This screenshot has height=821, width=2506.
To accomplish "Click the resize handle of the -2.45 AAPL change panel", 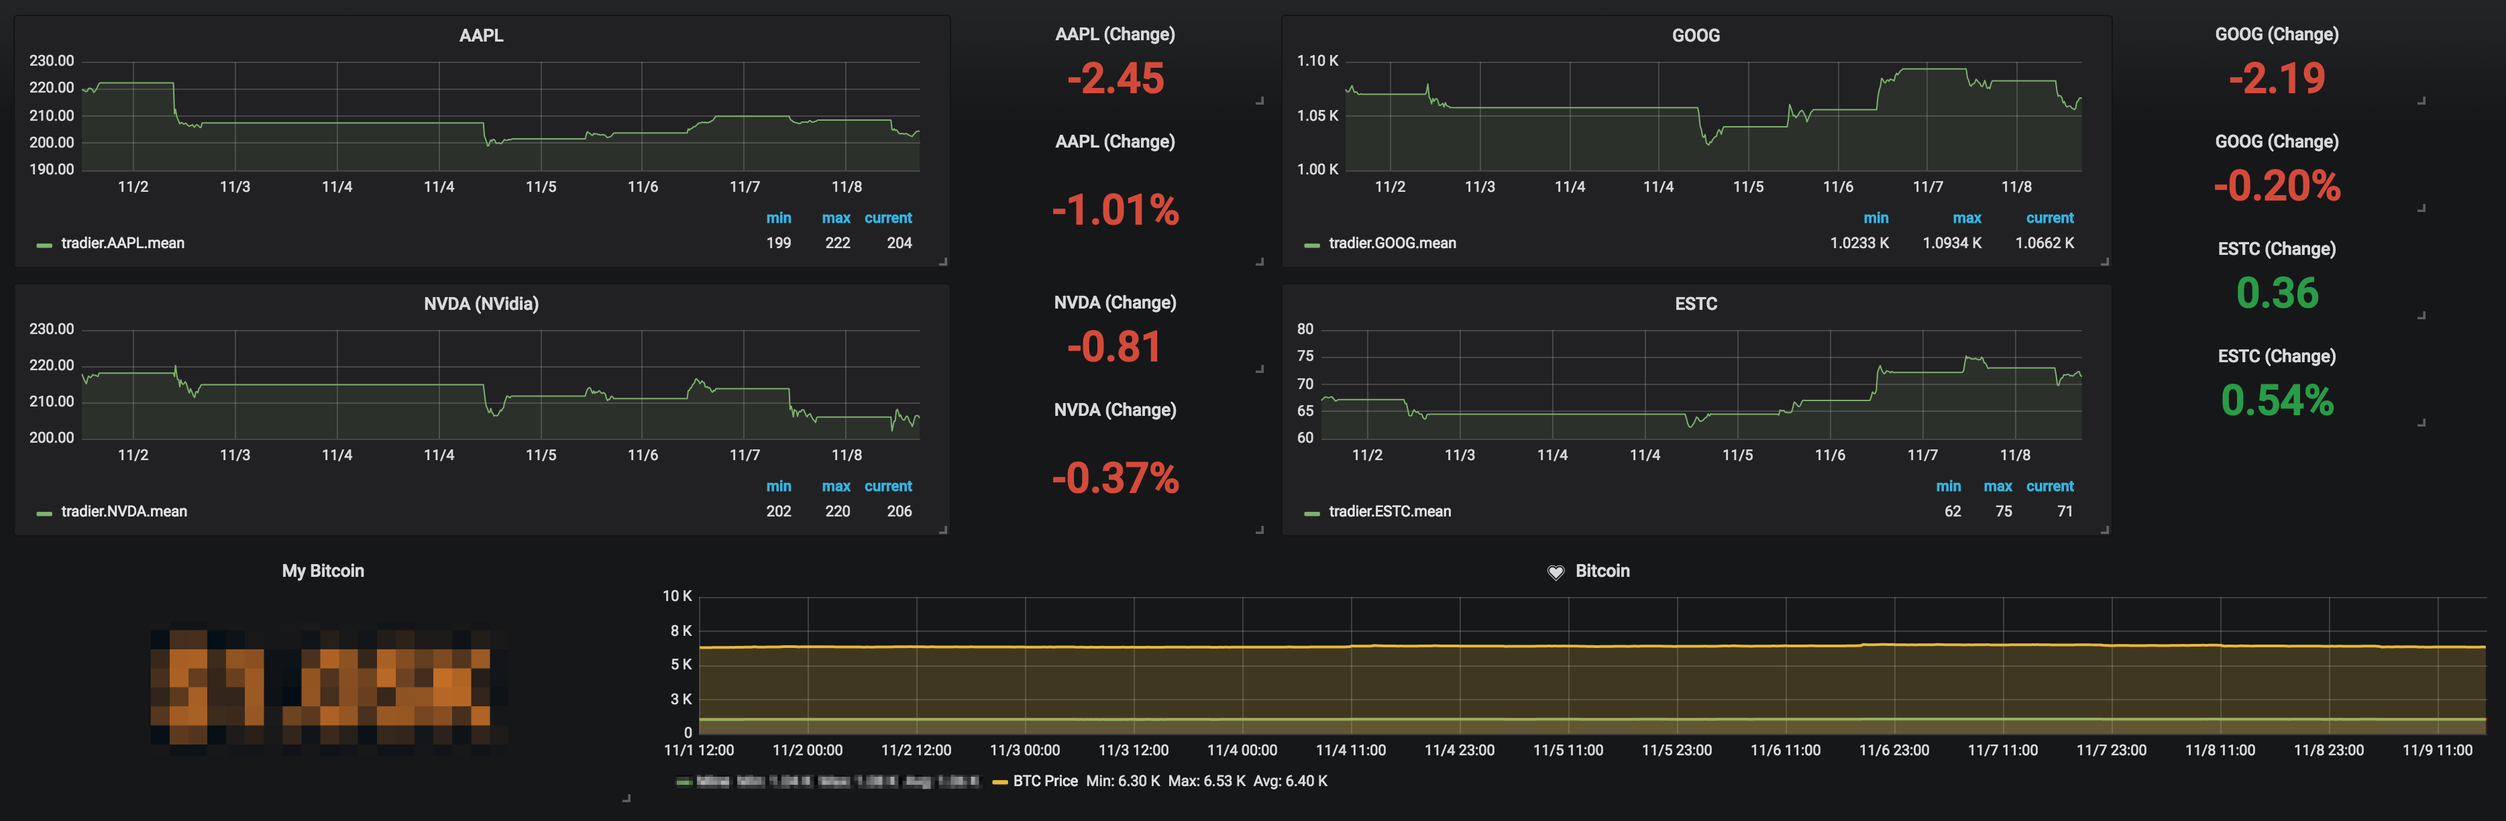I will [1260, 100].
